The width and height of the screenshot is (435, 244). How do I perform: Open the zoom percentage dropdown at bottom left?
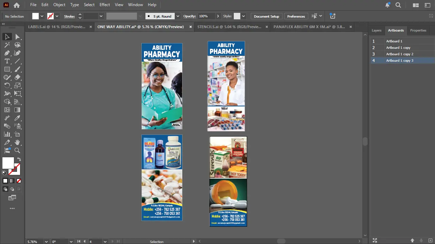point(46,242)
